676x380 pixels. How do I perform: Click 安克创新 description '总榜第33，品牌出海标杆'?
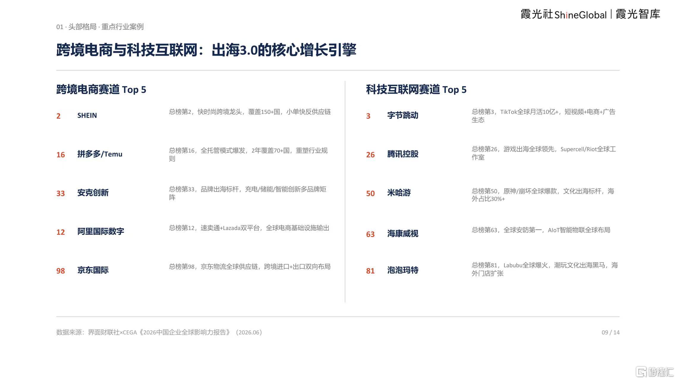(x=248, y=193)
